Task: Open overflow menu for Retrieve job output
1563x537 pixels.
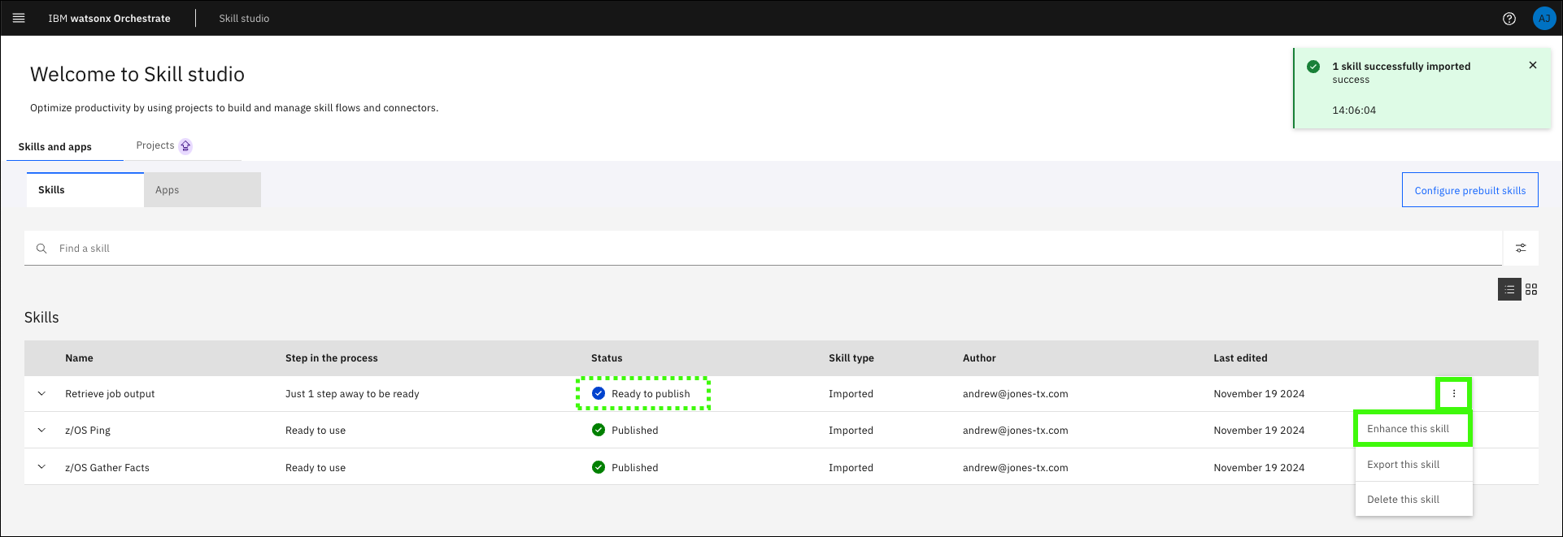Action: (x=1454, y=393)
